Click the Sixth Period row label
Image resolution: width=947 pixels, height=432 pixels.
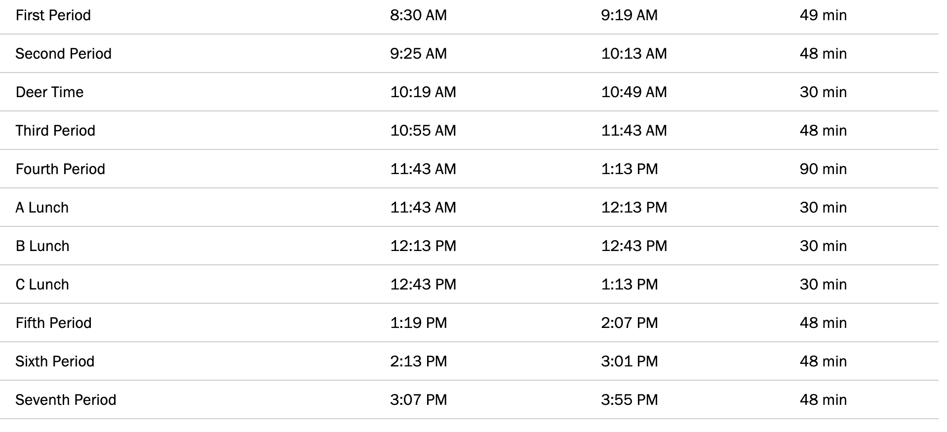tap(55, 361)
